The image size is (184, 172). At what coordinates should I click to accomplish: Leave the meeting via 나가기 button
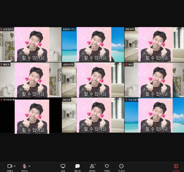click(176, 166)
